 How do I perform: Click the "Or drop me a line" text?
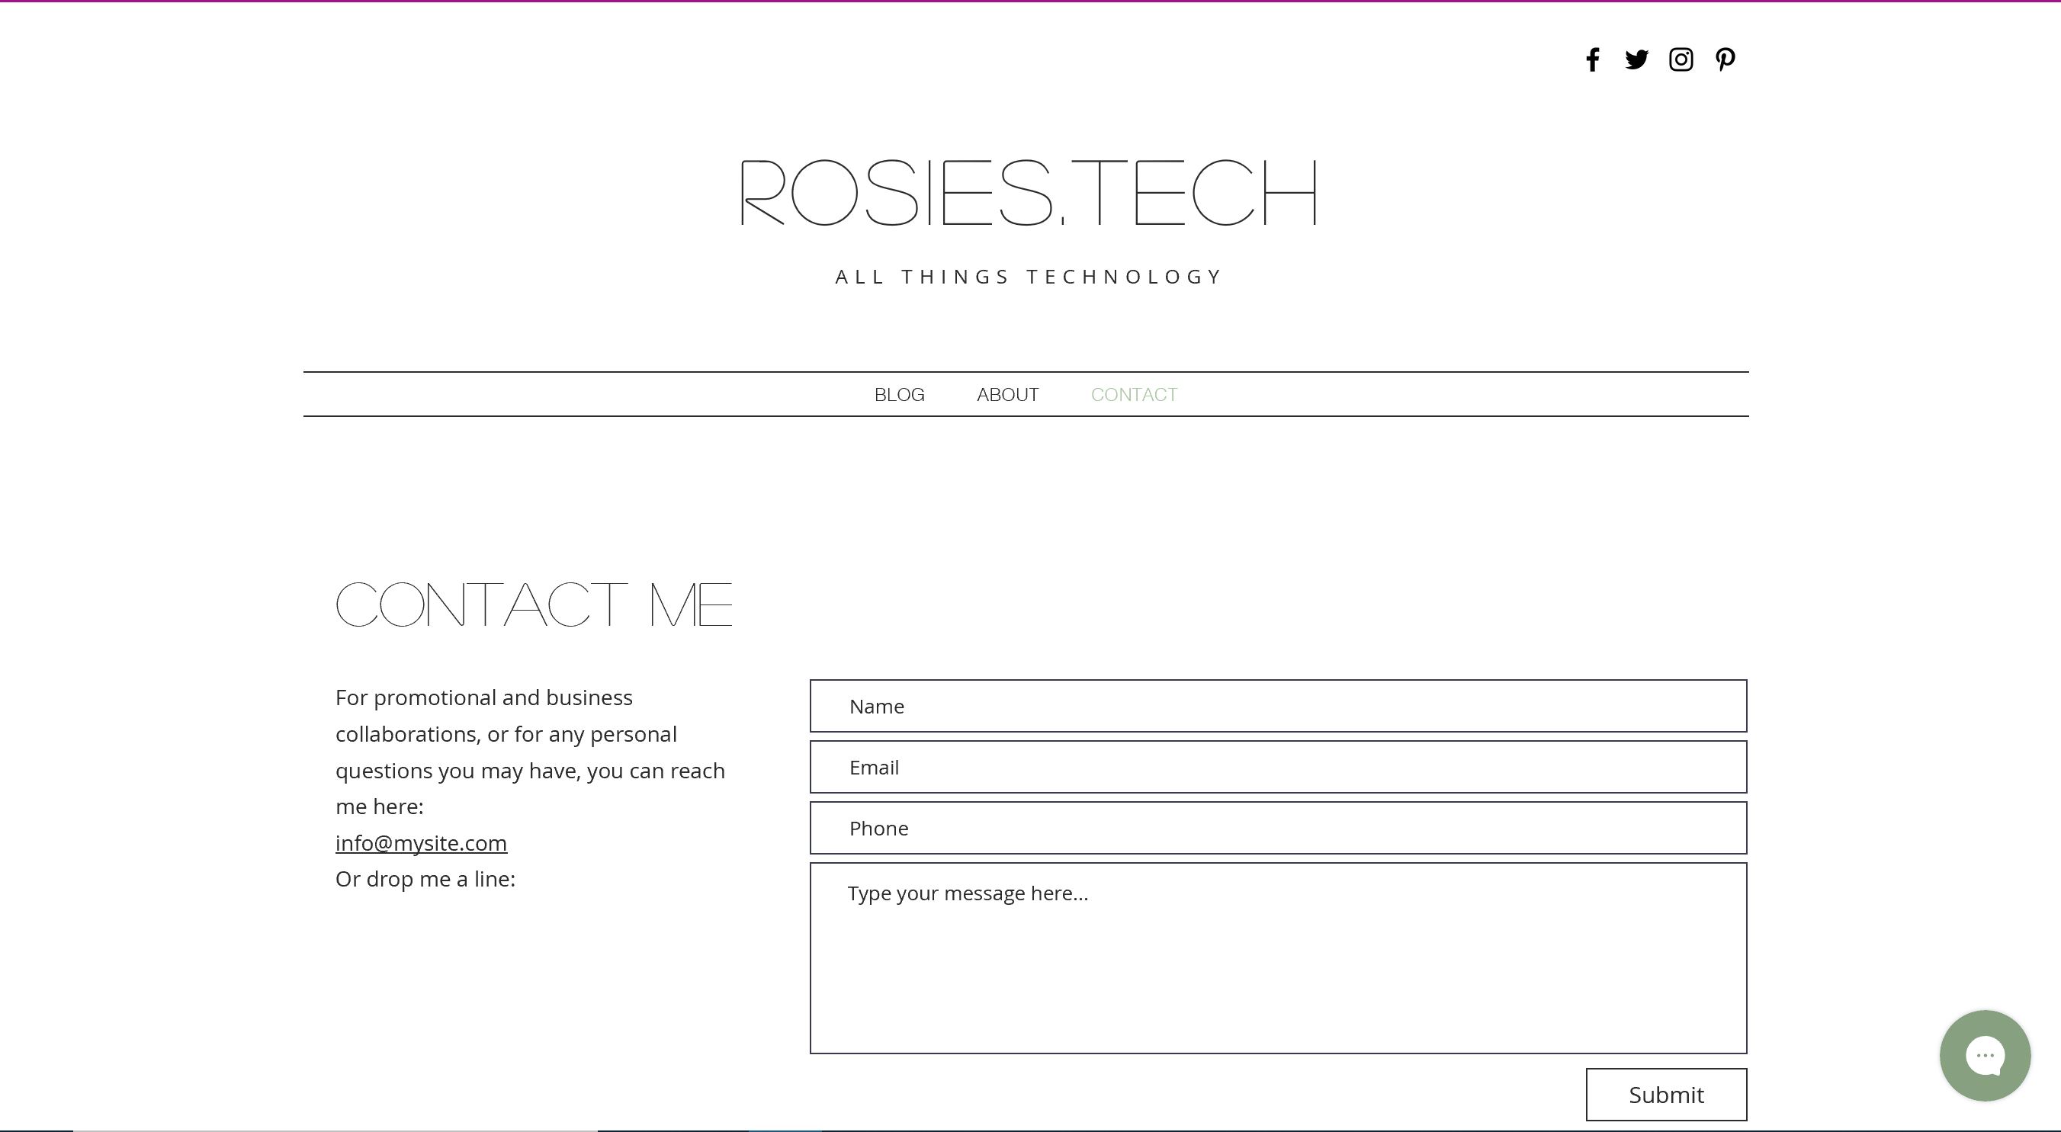click(425, 879)
